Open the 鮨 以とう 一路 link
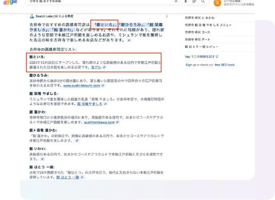275x200 pixels. click(68, 177)
